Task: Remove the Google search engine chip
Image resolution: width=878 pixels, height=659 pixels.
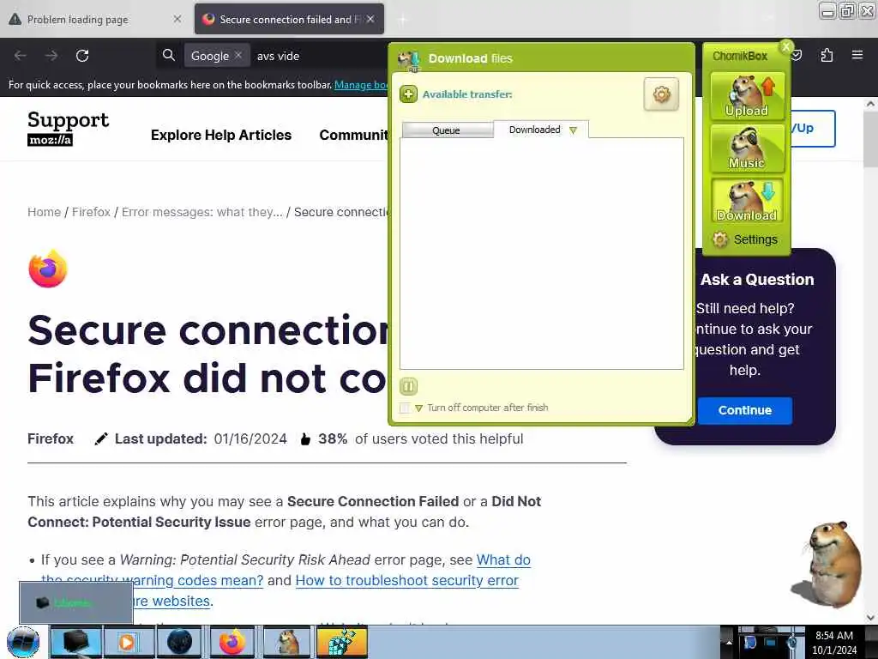Action: point(238,55)
